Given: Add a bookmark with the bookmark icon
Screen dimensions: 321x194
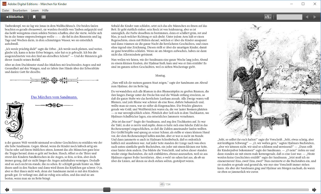Looking at the screenshot, I should click(34, 17).
